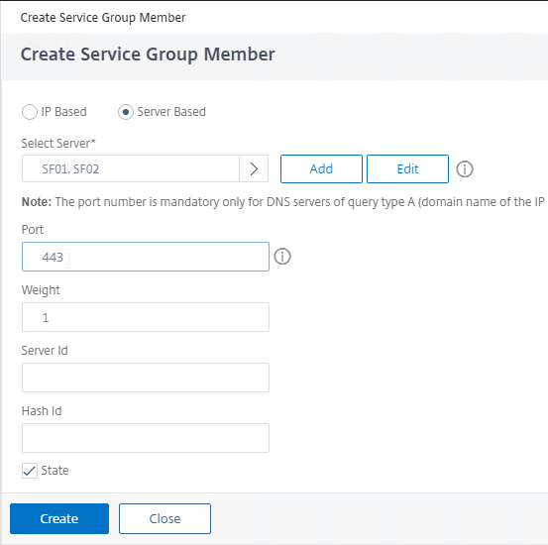This screenshot has width=548, height=545.
Task: Focus the Port field containing 443
Action: [146, 257]
